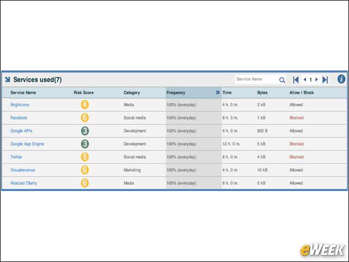Sort by Allow / Block column
This screenshot has height=262, width=349.
click(302, 93)
